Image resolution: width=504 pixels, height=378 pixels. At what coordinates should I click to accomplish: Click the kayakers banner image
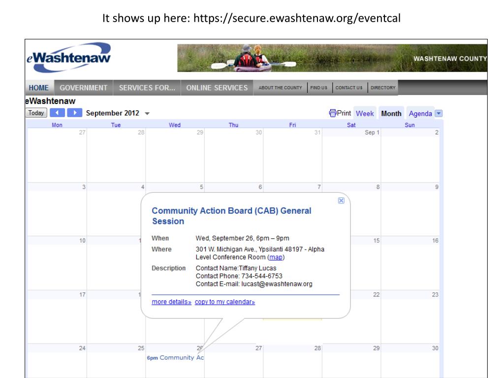pos(332,58)
